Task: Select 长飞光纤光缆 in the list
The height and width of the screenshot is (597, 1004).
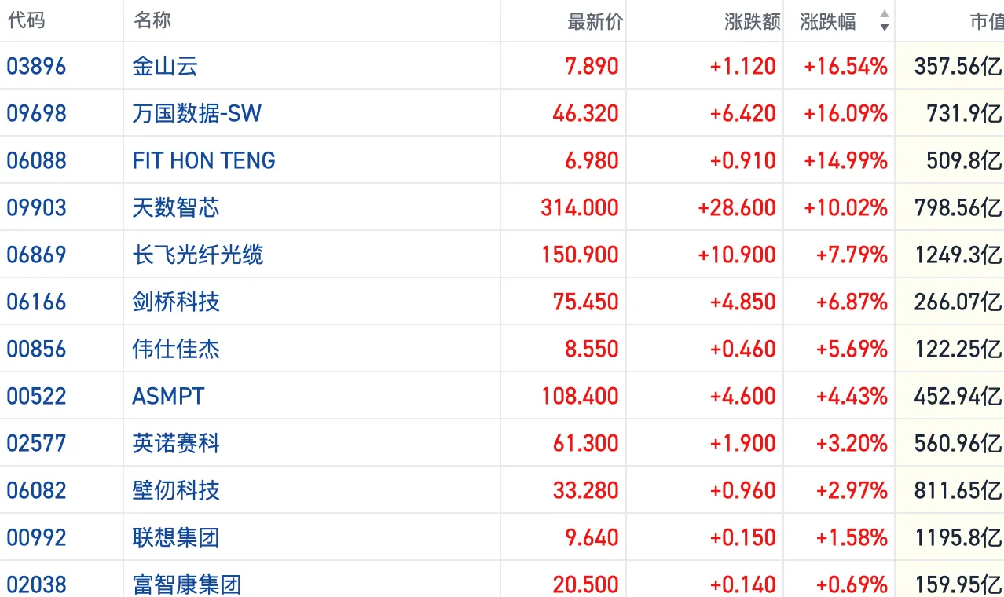Action: coord(198,255)
